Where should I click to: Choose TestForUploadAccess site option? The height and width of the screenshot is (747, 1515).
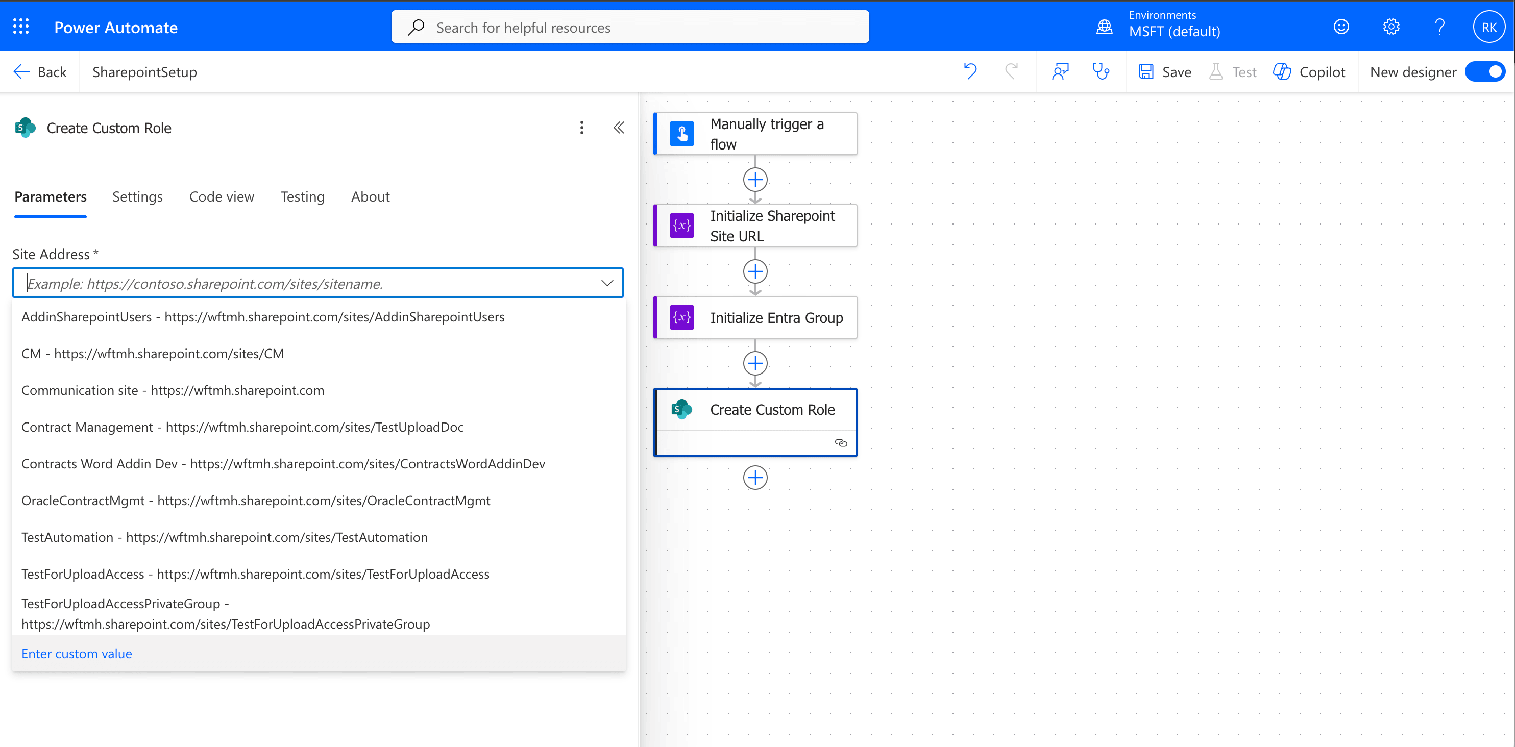point(319,574)
